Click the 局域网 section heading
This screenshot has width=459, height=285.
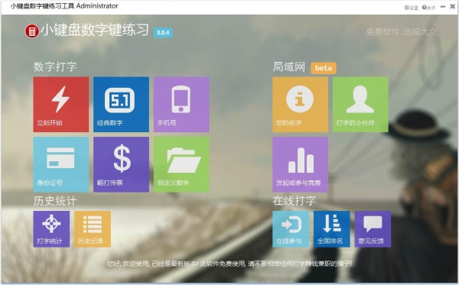point(289,67)
